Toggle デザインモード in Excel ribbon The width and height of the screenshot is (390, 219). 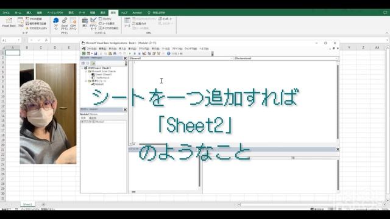pyautogui.click(x=93, y=23)
